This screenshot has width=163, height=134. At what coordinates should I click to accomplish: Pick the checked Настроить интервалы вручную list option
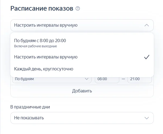tap(46, 57)
